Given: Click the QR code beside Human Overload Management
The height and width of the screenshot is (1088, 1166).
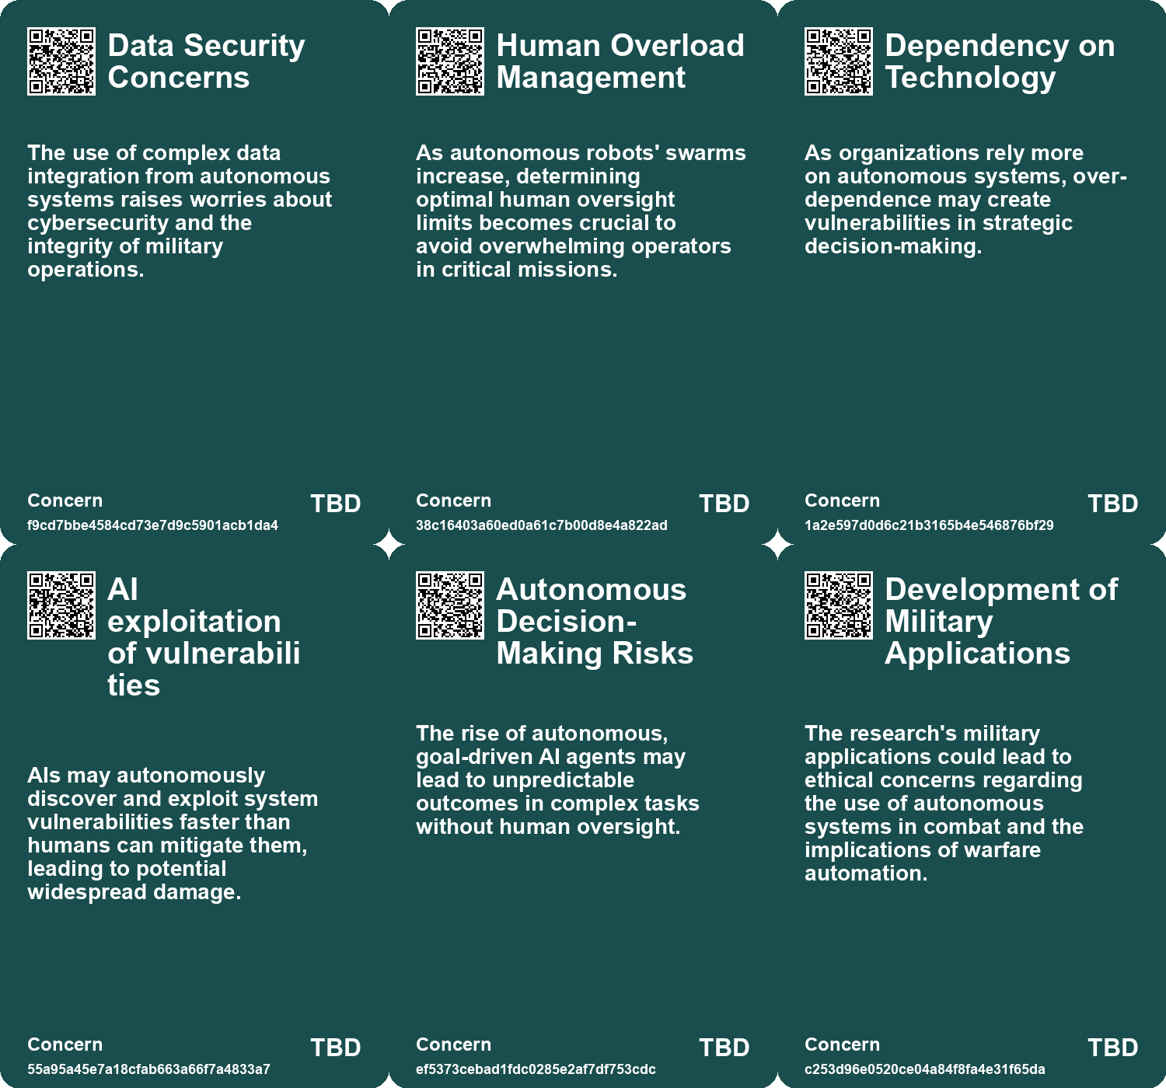Looking at the screenshot, I should click(x=450, y=61).
